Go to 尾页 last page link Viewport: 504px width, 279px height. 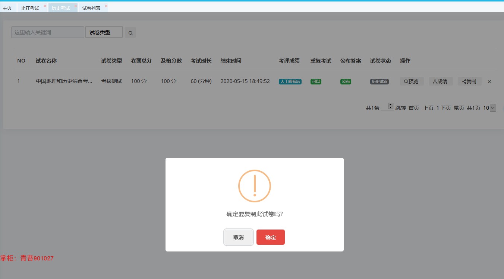coord(459,108)
